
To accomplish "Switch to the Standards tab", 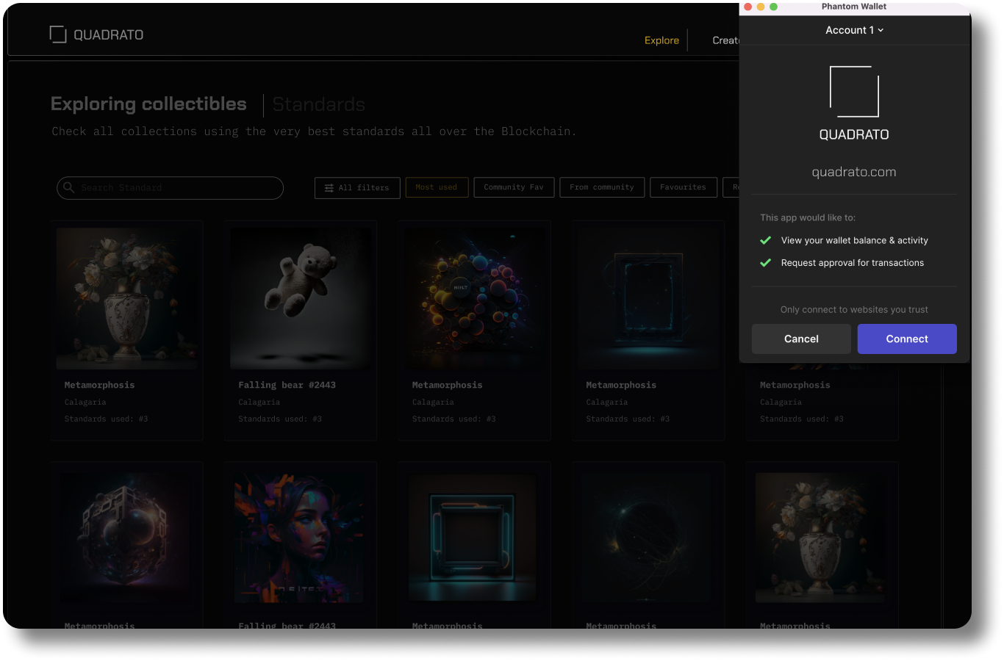I will [x=319, y=105].
